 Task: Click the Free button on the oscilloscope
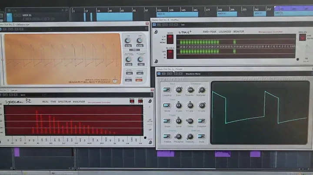point(134,50)
